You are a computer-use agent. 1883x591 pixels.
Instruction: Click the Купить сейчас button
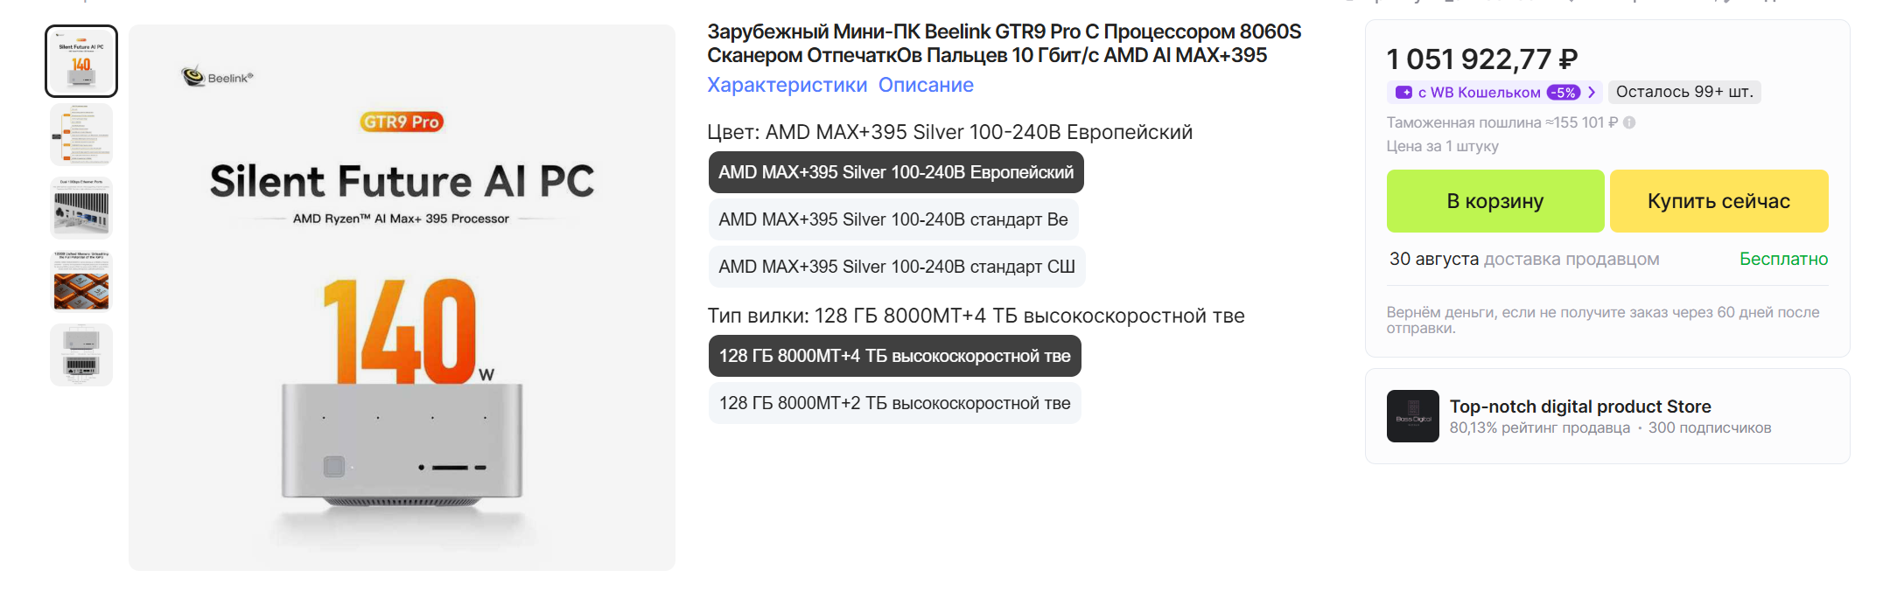click(x=1718, y=201)
